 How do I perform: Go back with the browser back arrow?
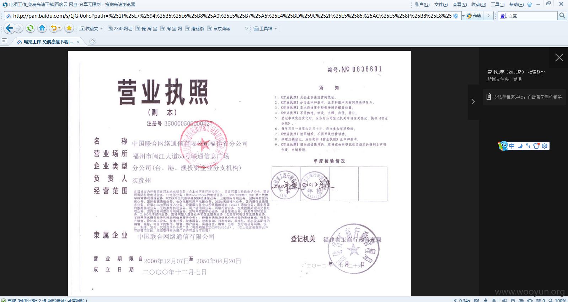tap(9, 28)
